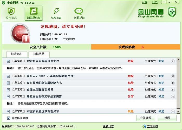Click the 立即处理 button
Viewport: 182px width, 130px height.
tap(146, 118)
